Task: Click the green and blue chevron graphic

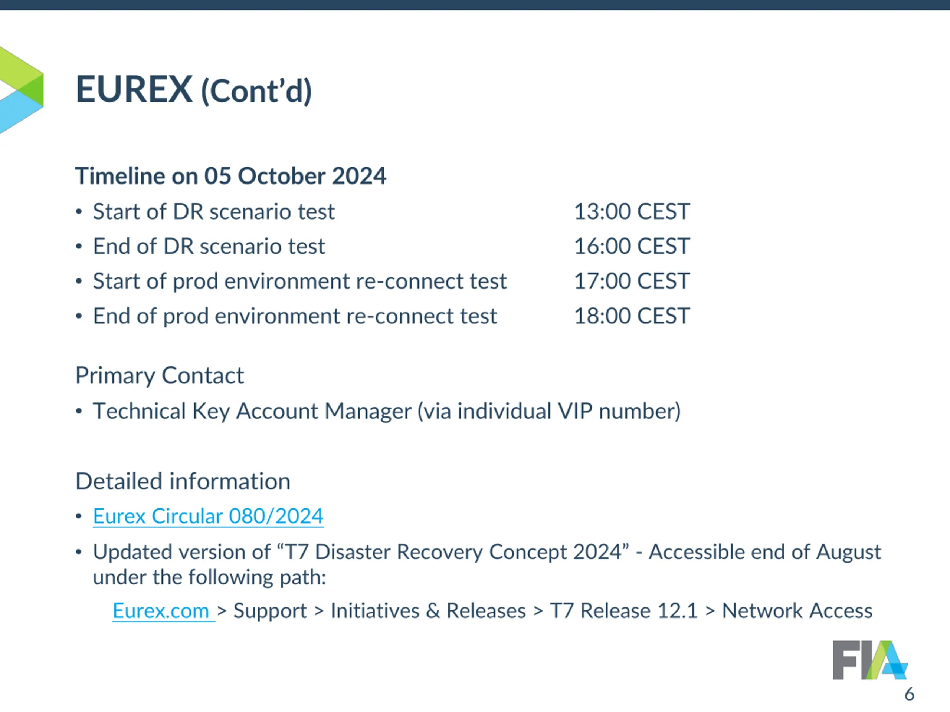Action: tap(22, 90)
